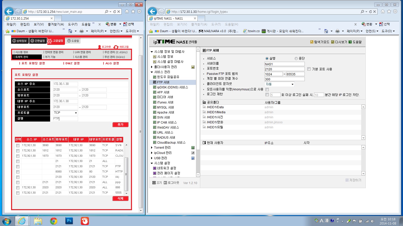Screen dimensions: 403x226
Task: Expand the Torrent 관리 tree node
Action: point(152,148)
